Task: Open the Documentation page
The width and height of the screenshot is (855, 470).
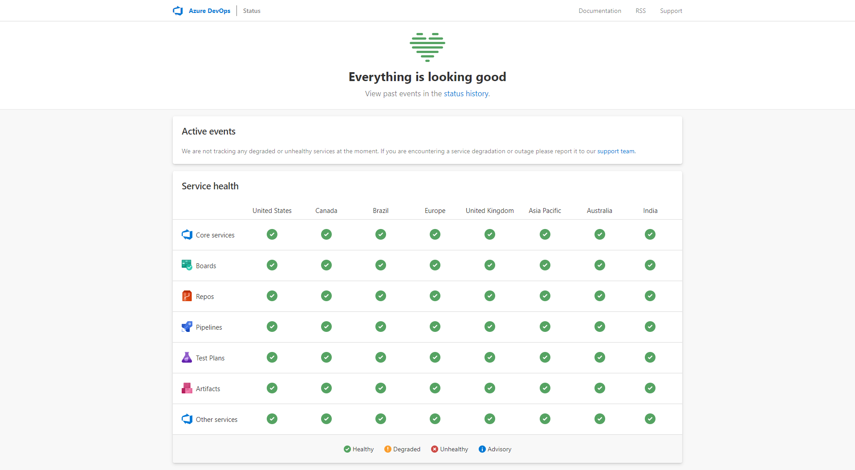Action: click(x=600, y=11)
